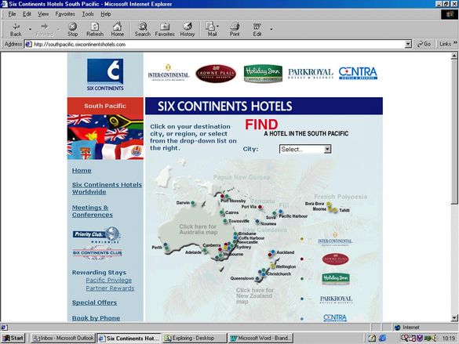The height and width of the screenshot is (344, 459).
Task: Switch to Inbox - Microsoft Outlook taskbar button
Action: (64, 339)
